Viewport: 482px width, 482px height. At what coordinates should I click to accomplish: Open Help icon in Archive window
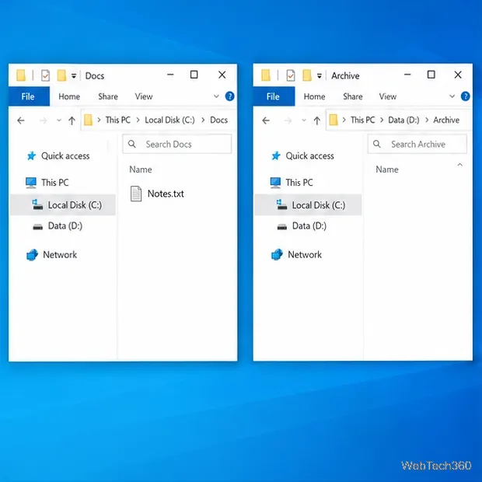point(466,96)
